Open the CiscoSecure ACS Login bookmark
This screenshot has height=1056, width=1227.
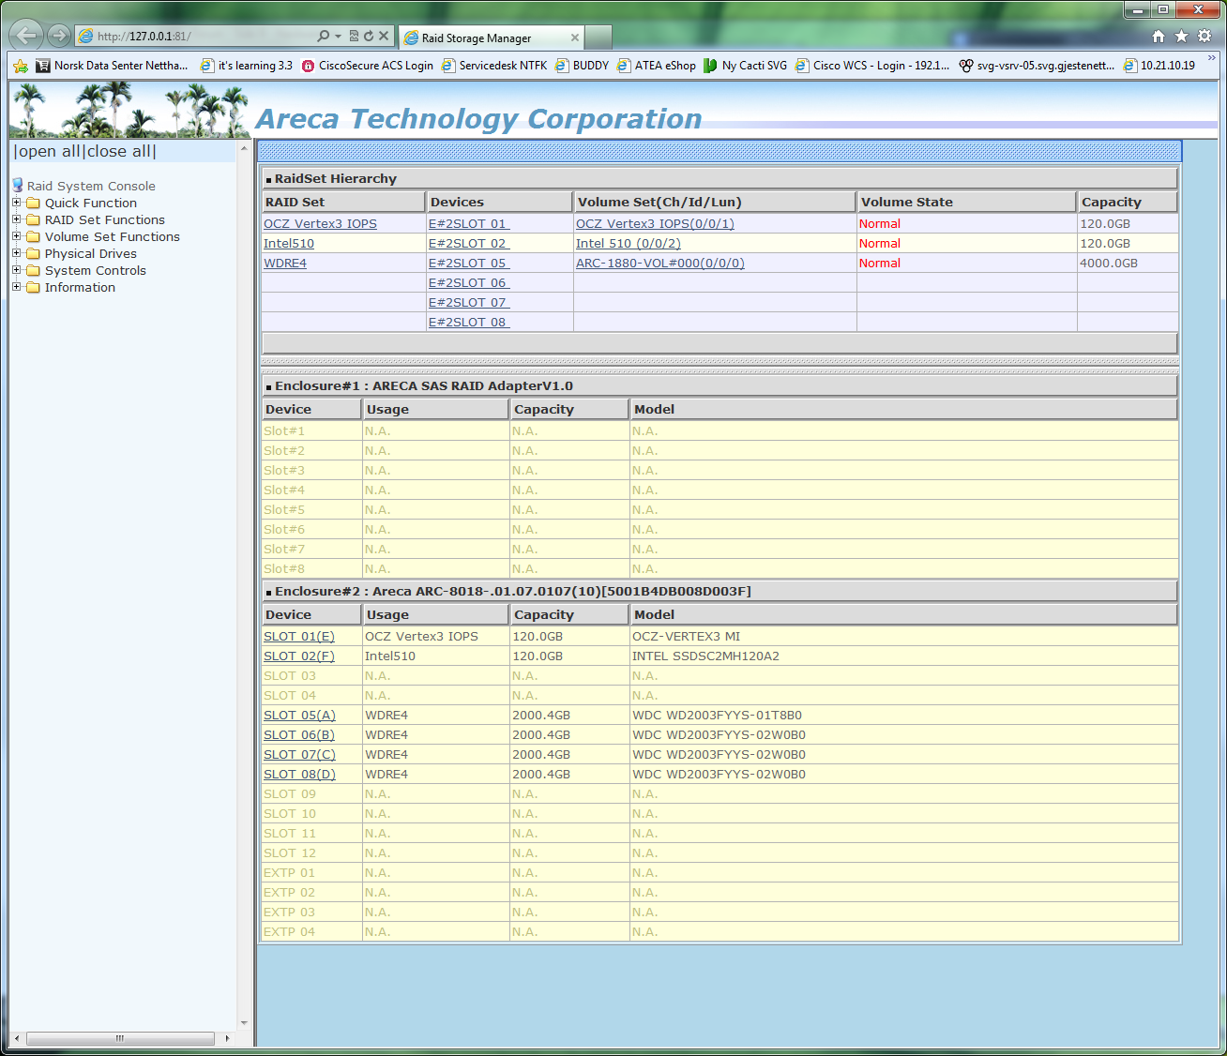367,66
